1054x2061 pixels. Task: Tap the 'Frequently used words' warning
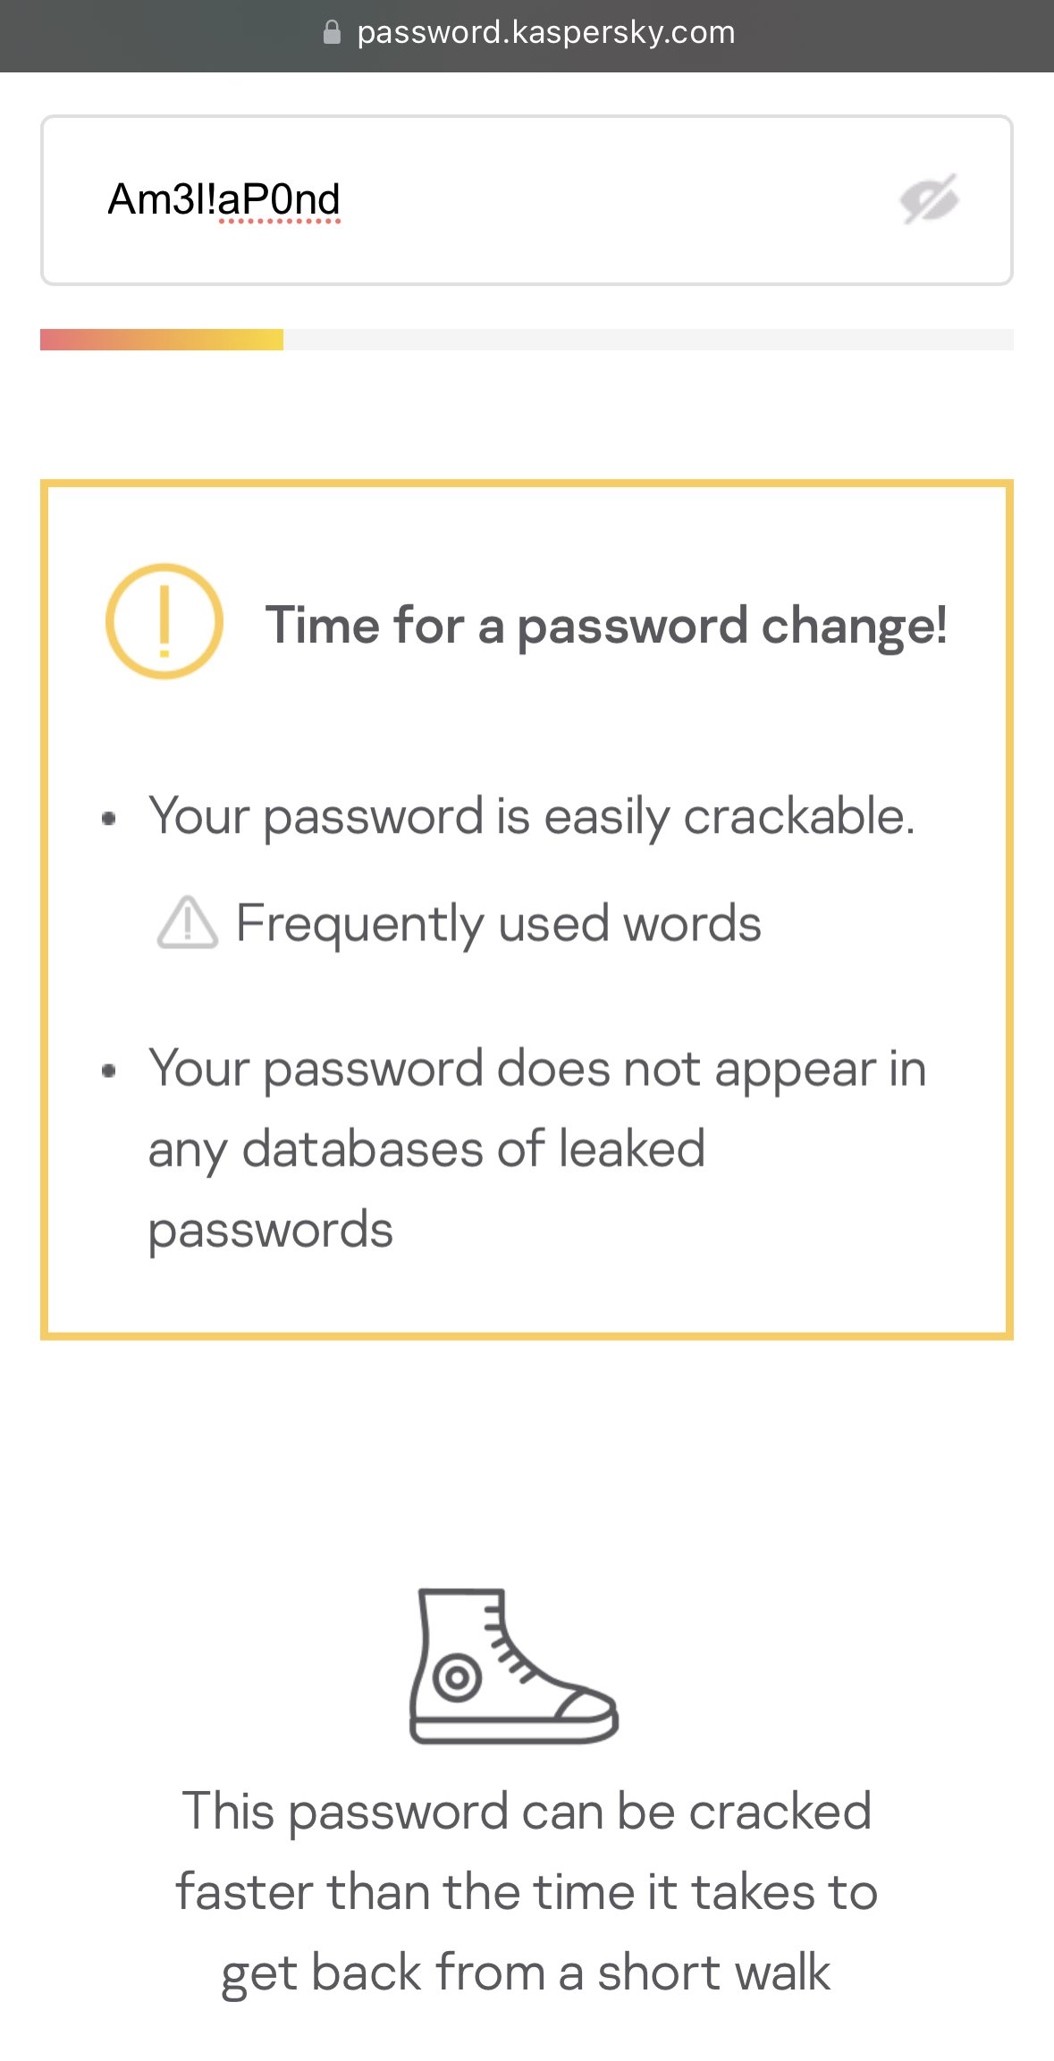pos(498,923)
